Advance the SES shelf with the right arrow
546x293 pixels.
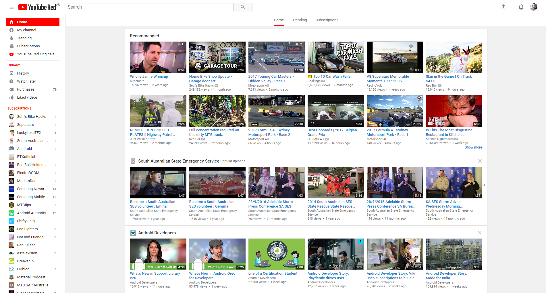click(x=484, y=185)
